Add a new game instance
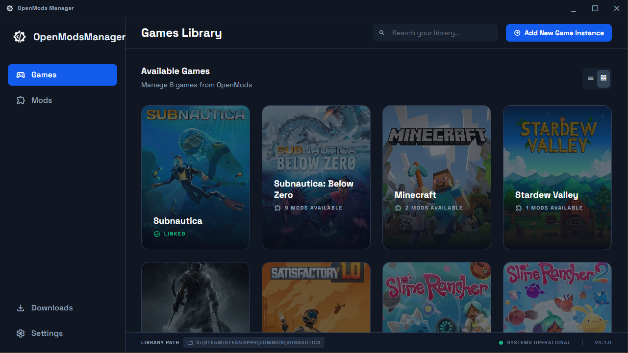This screenshot has height=353, width=628. click(559, 33)
